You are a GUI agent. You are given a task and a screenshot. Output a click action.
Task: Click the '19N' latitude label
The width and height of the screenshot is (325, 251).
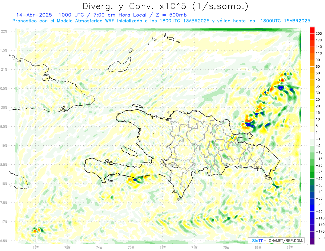[4, 146]
